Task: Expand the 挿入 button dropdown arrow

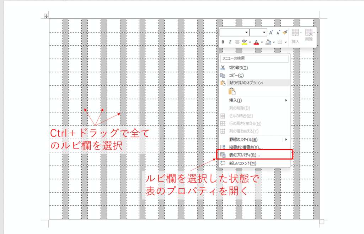Action: [301, 33]
